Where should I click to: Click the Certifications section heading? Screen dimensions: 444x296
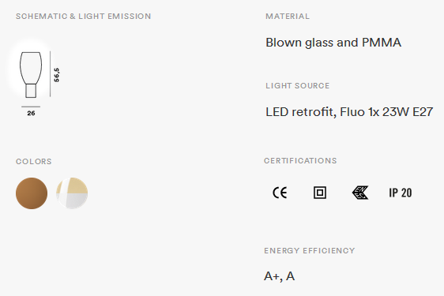pyautogui.click(x=300, y=161)
